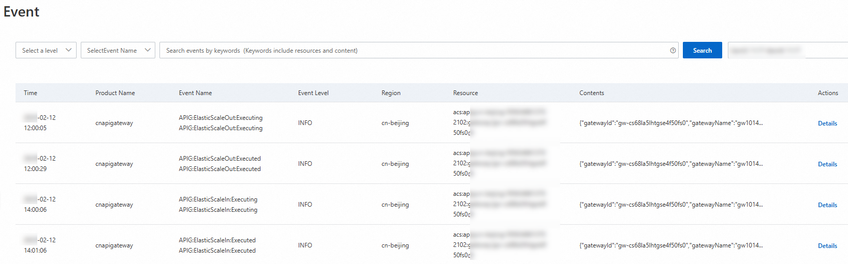
Task: Select the Region column header
Action: (x=391, y=93)
